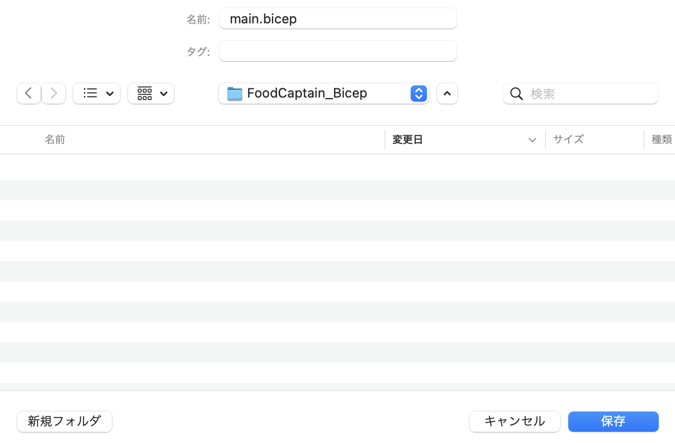The width and height of the screenshot is (675, 443).
Task: Create a folder using 新規フォルダ
Action: (x=64, y=421)
